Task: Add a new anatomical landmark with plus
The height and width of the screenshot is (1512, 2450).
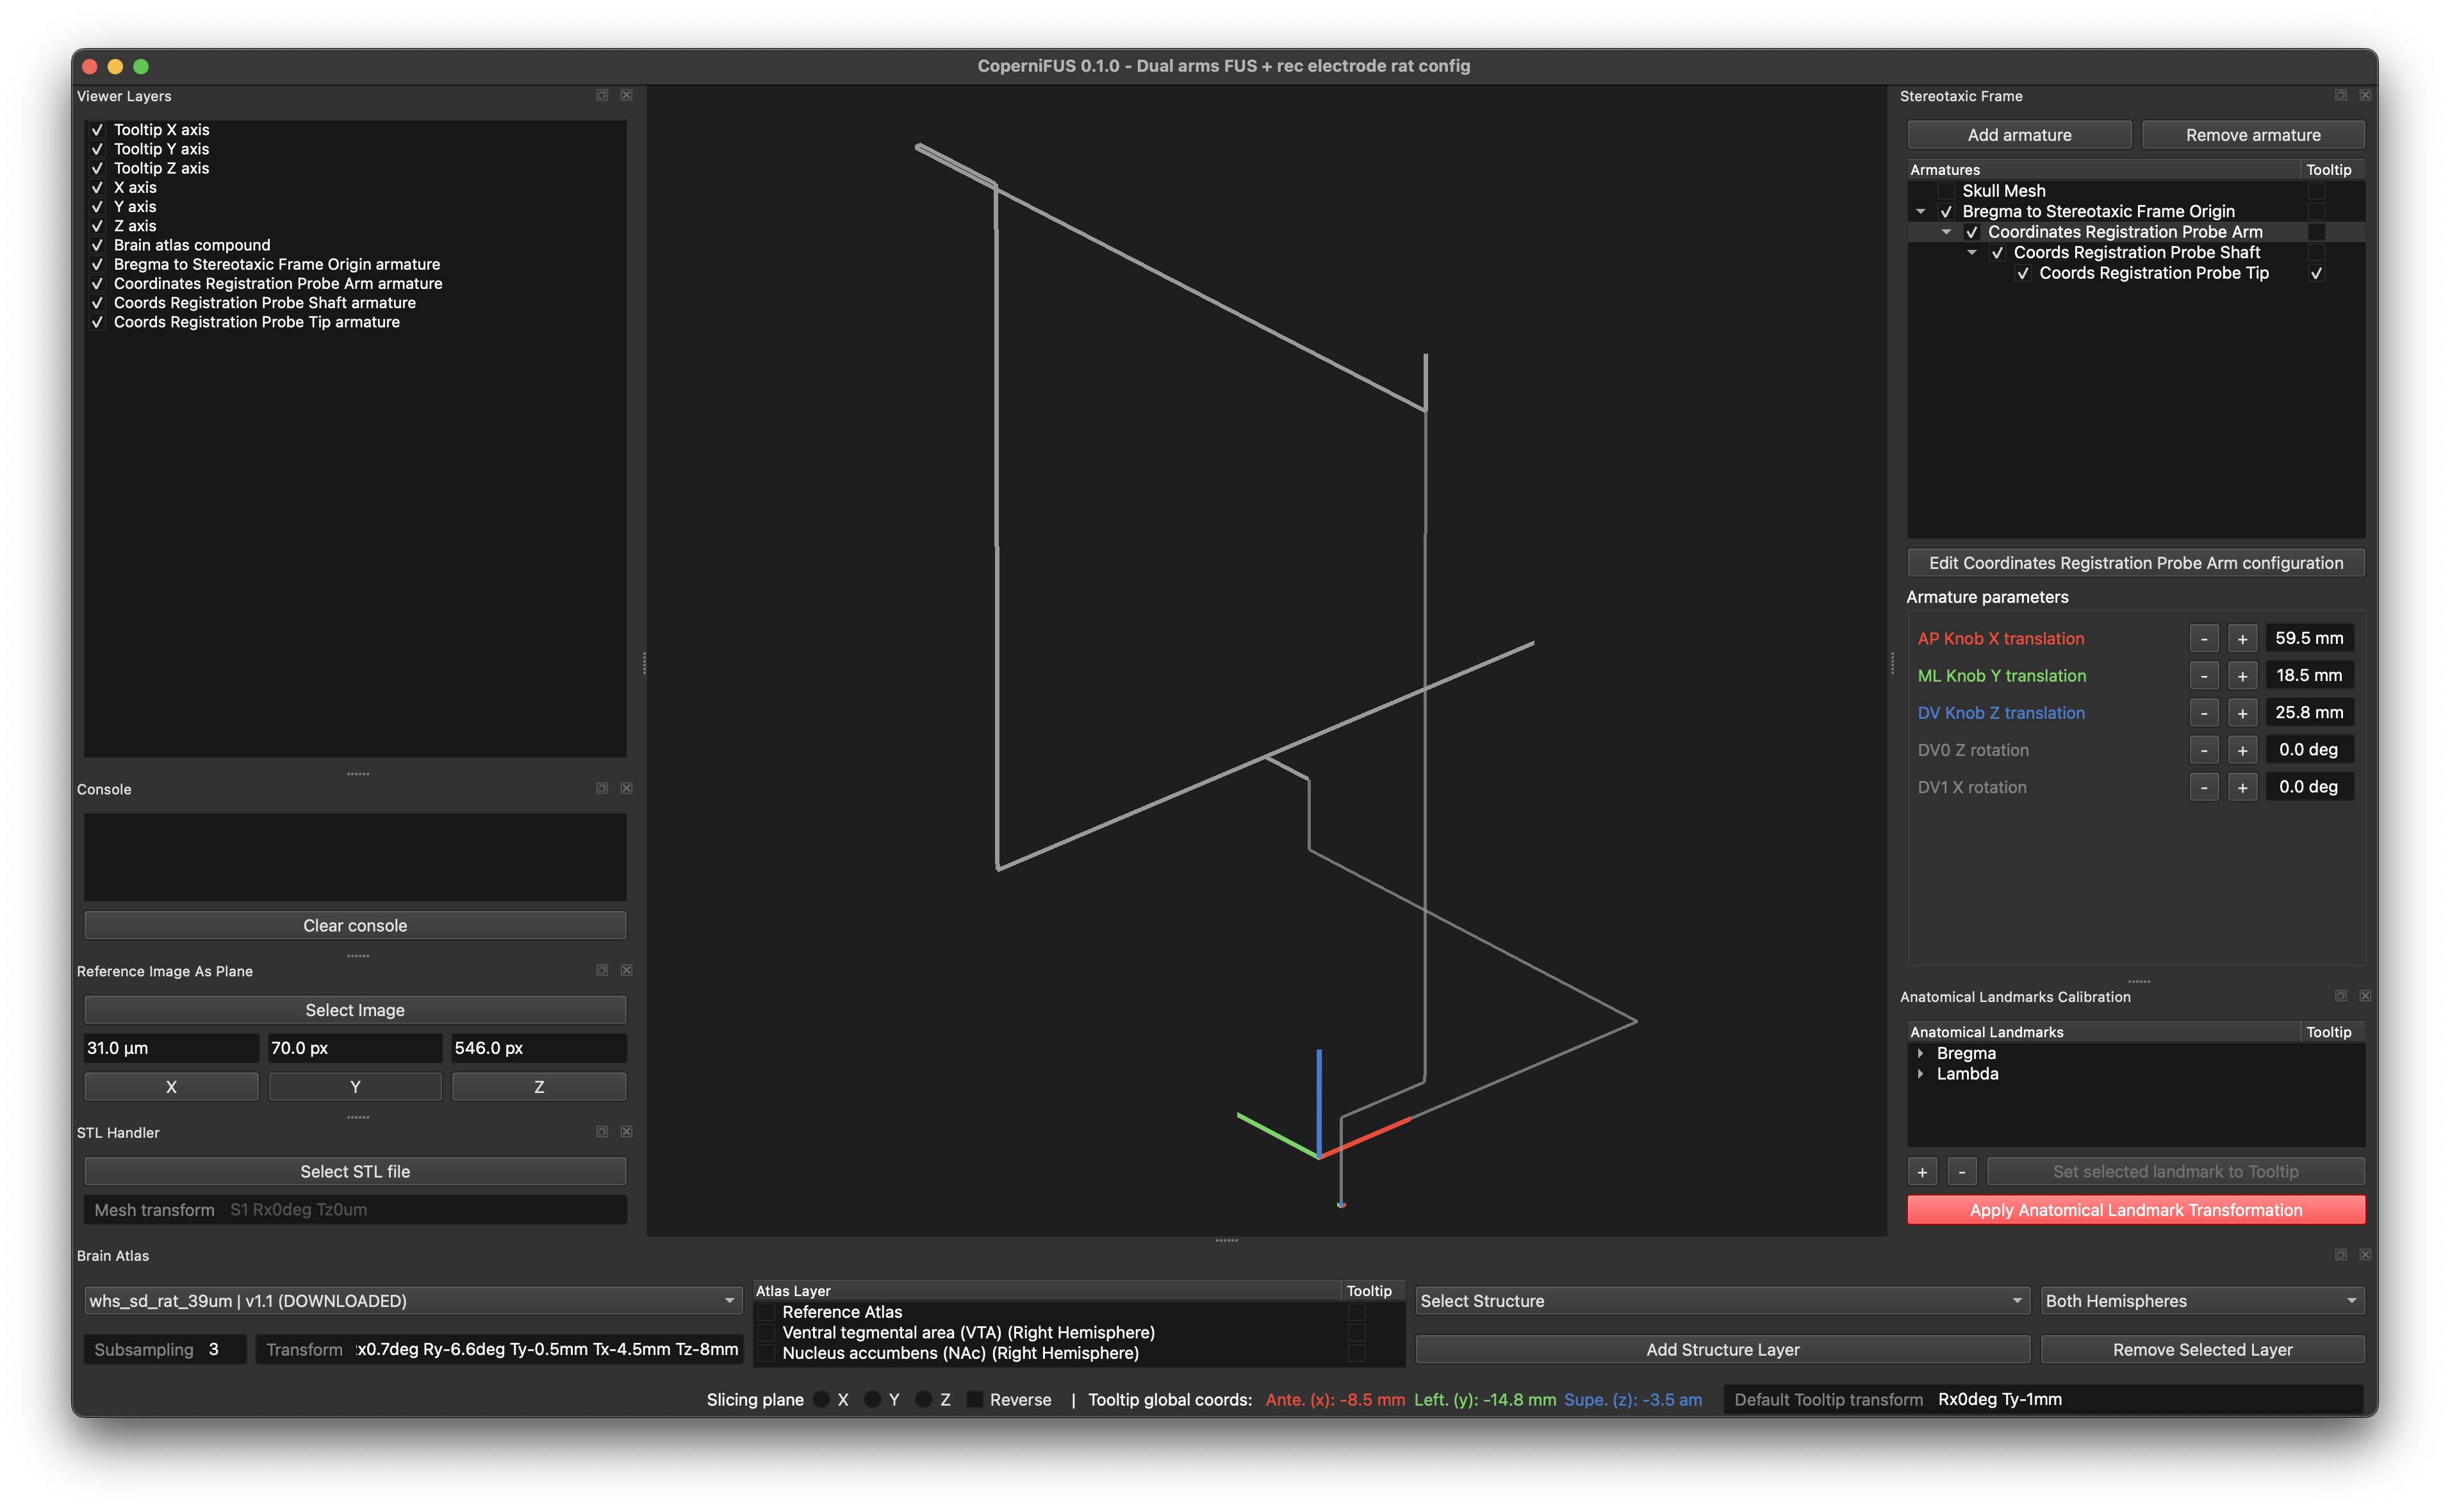Action: point(1922,1171)
